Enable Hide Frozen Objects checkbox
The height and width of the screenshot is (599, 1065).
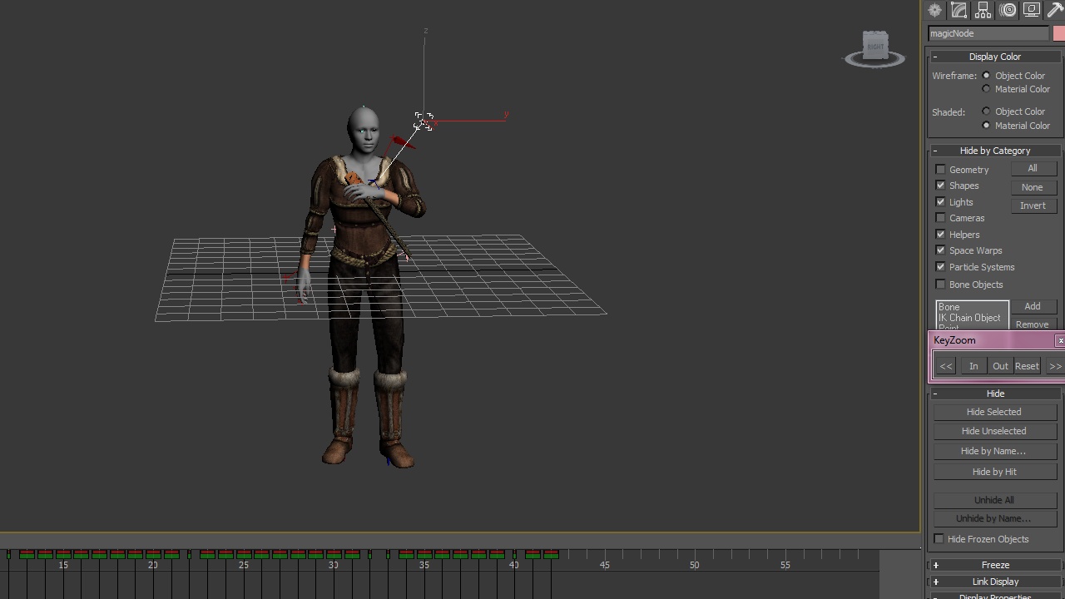click(x=939, y=539)
